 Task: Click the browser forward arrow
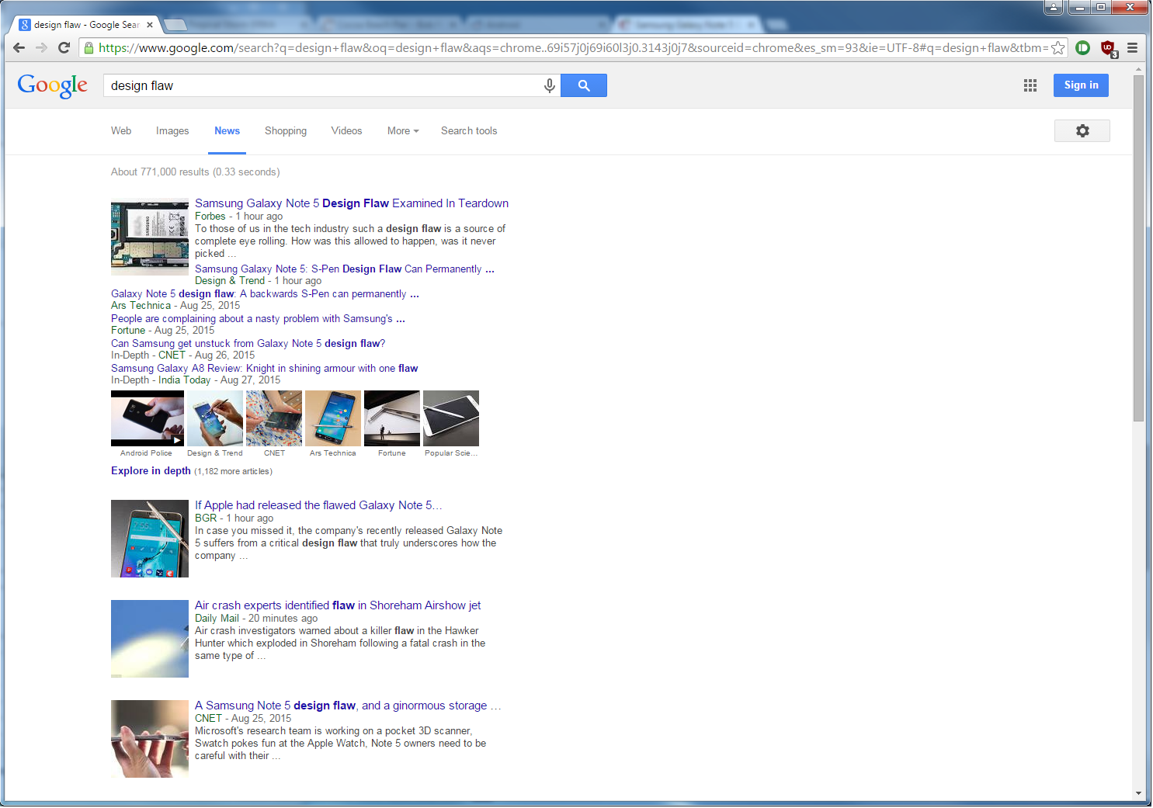(x=42, y=48)
